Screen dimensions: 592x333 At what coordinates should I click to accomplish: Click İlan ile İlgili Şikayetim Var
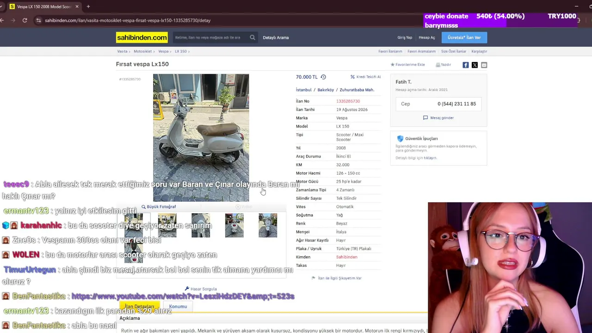coord(340,278)
